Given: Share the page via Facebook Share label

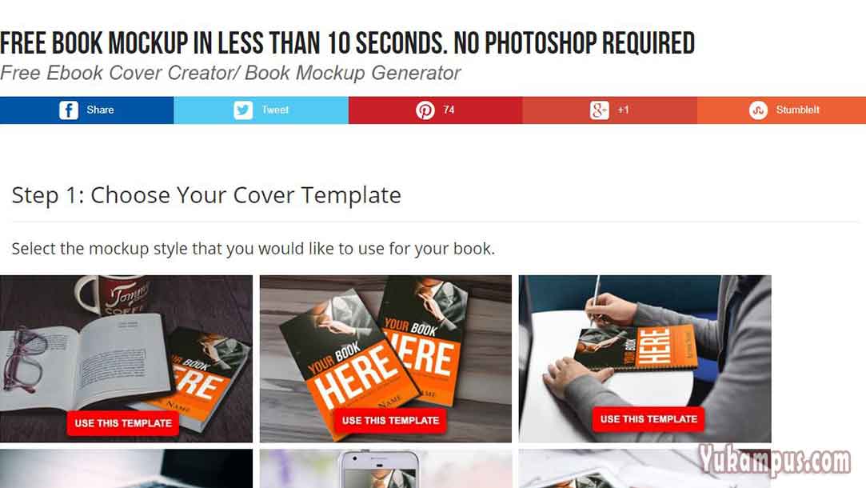Looking at the screenshot, I should tap(100, 110).
